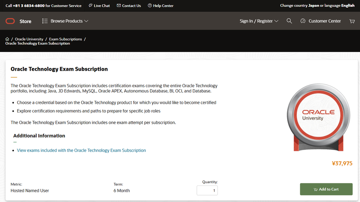Image resolution: width=360 pixels, height=202 pixels.
Task: Click the Store link in header
Action: pos(25,21)
